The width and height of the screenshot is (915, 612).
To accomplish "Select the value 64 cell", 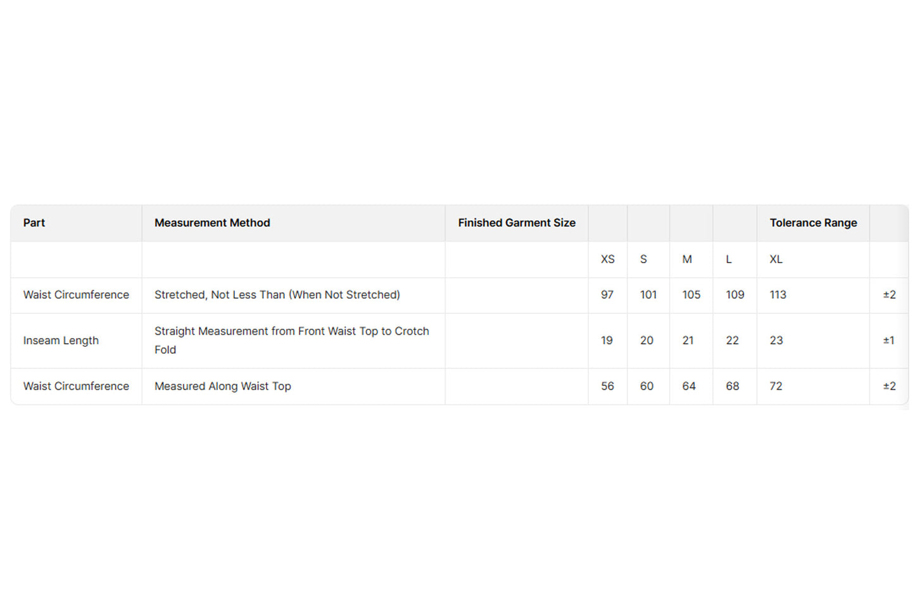I will (x=689, y=386).
